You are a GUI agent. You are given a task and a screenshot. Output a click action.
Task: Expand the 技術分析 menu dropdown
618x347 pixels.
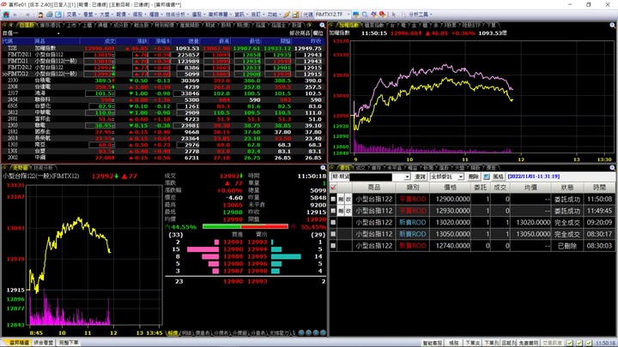point(177,15)
